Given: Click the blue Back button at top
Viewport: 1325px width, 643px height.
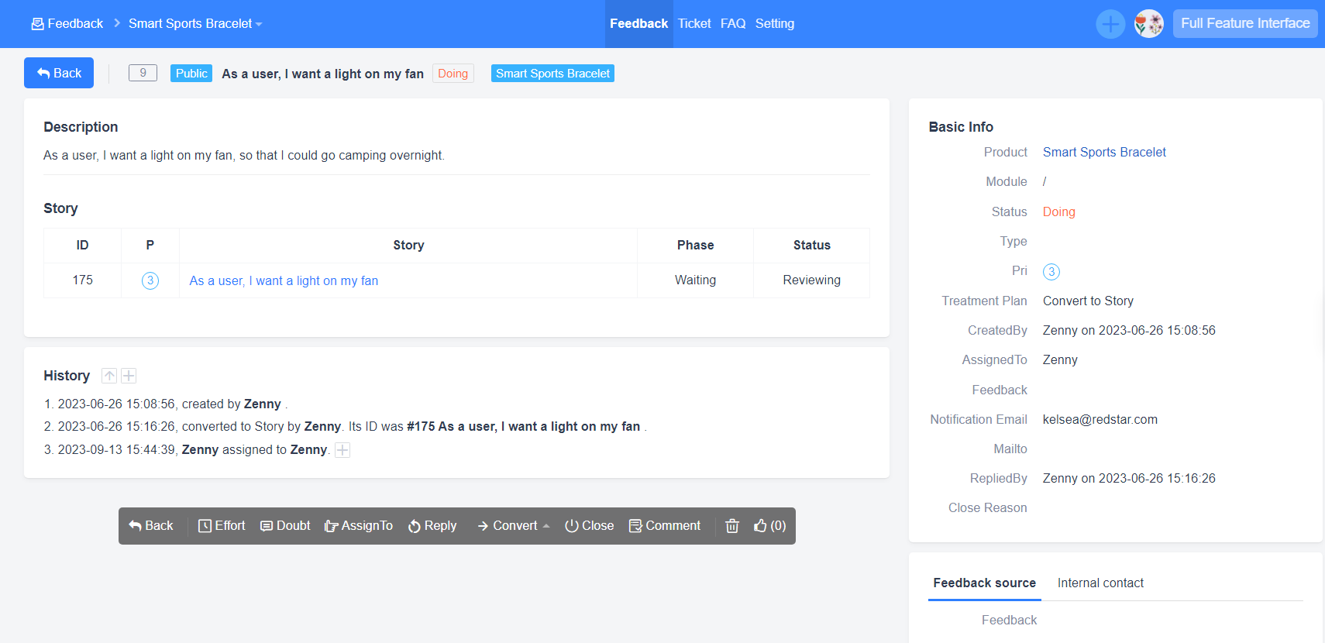Looking at the screenshot, I should (59, 73).
